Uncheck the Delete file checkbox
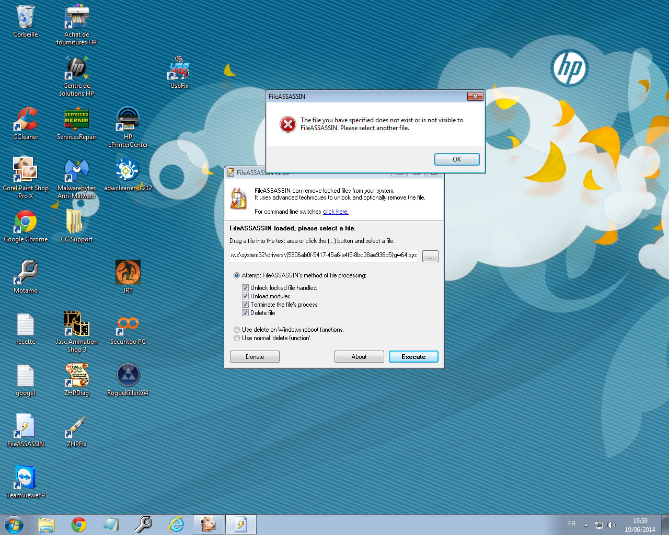Viewport: 669px width, 535px height. tap(245, 313)
